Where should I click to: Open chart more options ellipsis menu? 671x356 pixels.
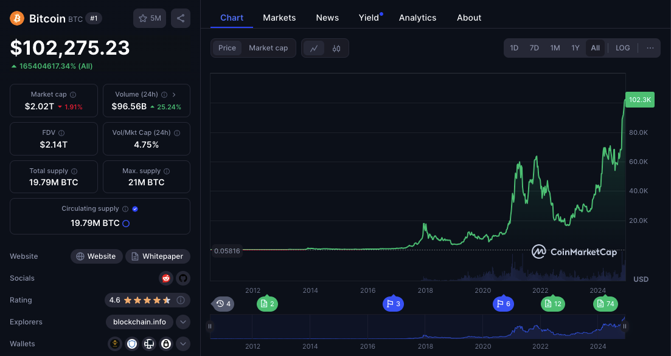click(x=650, y=48)
